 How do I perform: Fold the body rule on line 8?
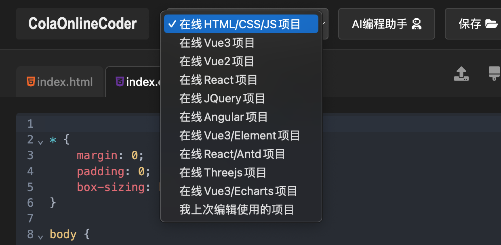coord(40,237)
